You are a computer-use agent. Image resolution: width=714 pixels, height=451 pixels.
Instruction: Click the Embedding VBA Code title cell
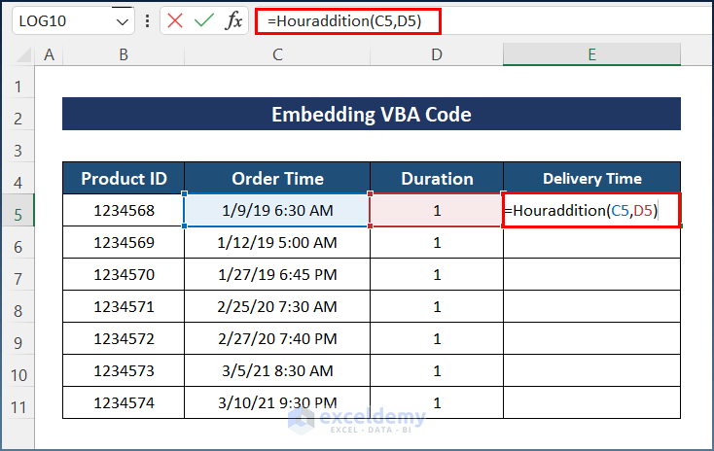(x=371, y=115)
